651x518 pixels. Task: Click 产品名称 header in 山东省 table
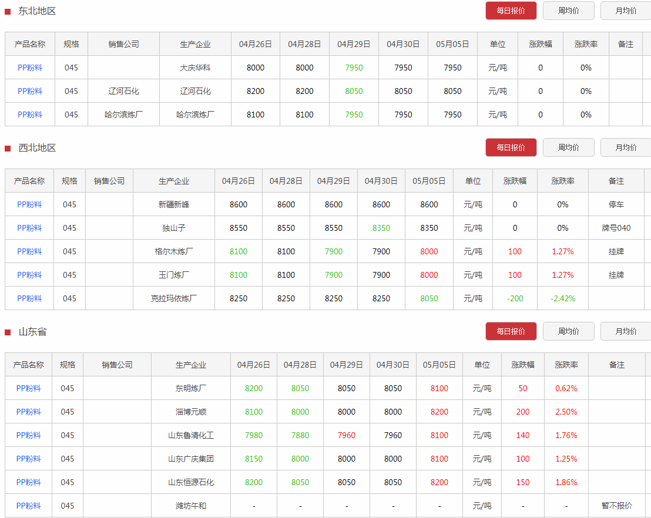click(x=28, y=365)
